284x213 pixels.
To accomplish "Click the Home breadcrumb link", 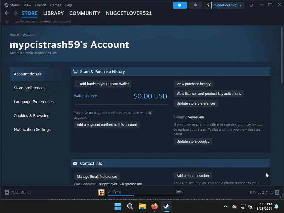I will (x=14, y=35).
